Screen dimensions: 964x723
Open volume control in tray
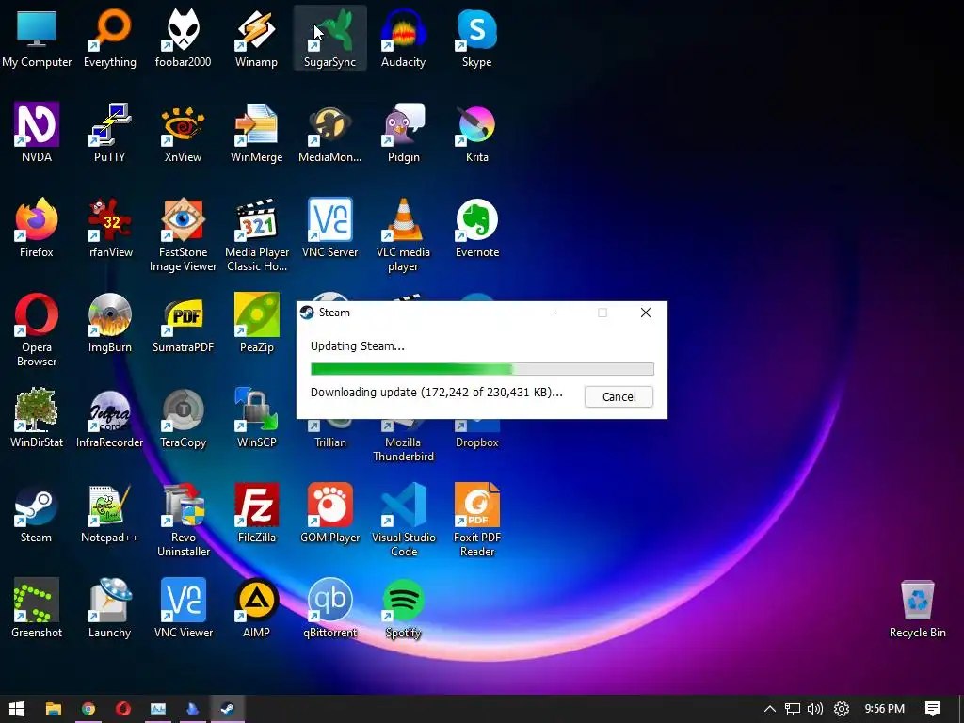click(815, 709)
